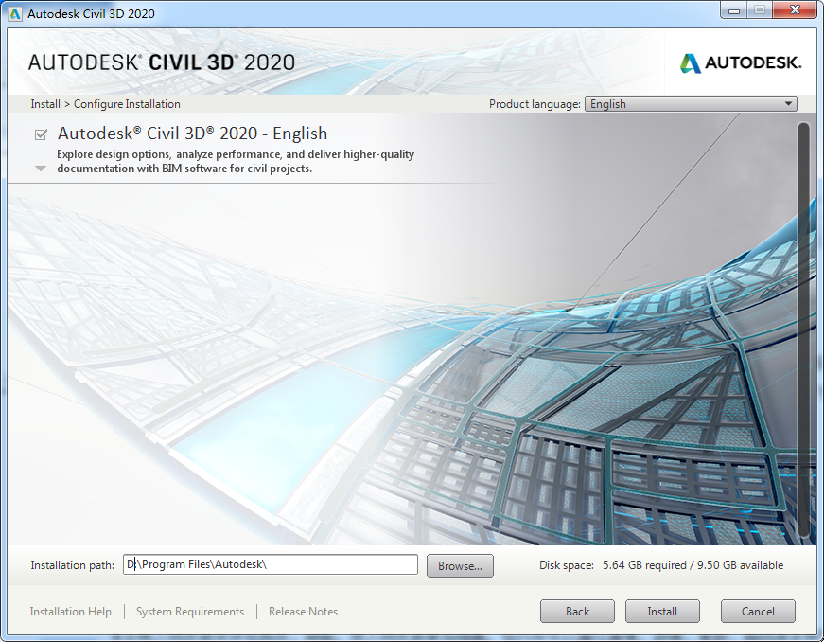Open the Release Notes link
Screen dimensions: 824x642
pos(303,612)
